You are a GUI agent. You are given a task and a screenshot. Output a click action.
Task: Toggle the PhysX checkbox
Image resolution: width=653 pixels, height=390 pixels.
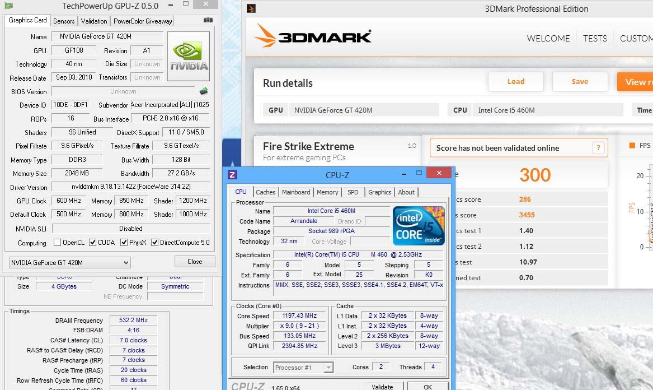[124, 242]
